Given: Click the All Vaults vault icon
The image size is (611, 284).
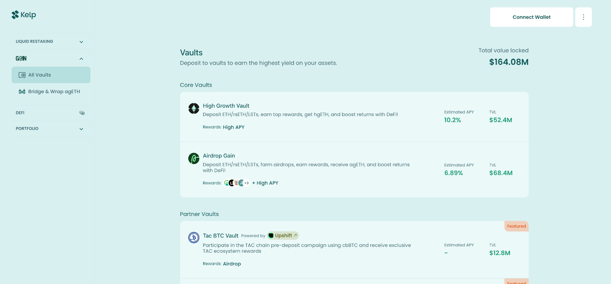Looking at the screenshot, I should point(22,75).
